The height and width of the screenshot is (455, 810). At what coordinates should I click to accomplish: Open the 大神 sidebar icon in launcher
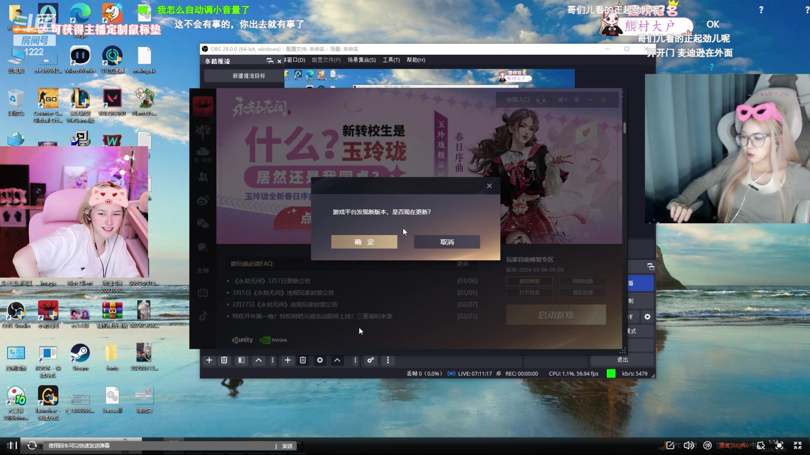click(x=203, y=270)
